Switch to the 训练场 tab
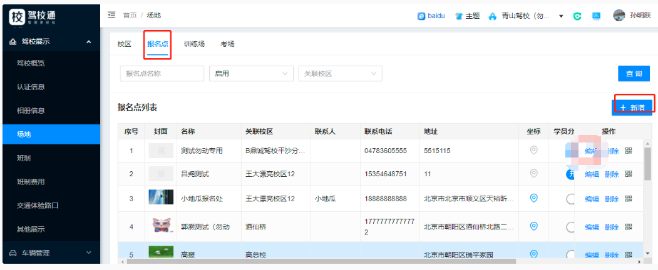 tap(194, 44)
